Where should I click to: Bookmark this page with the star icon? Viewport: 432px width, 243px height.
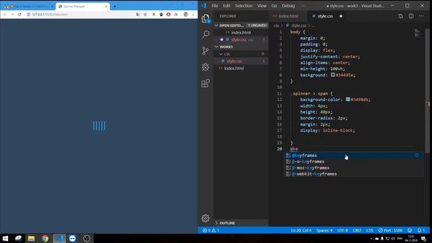(145, 14)
